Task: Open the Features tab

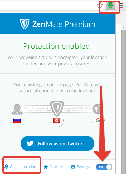Action: [x=54, y=167]
